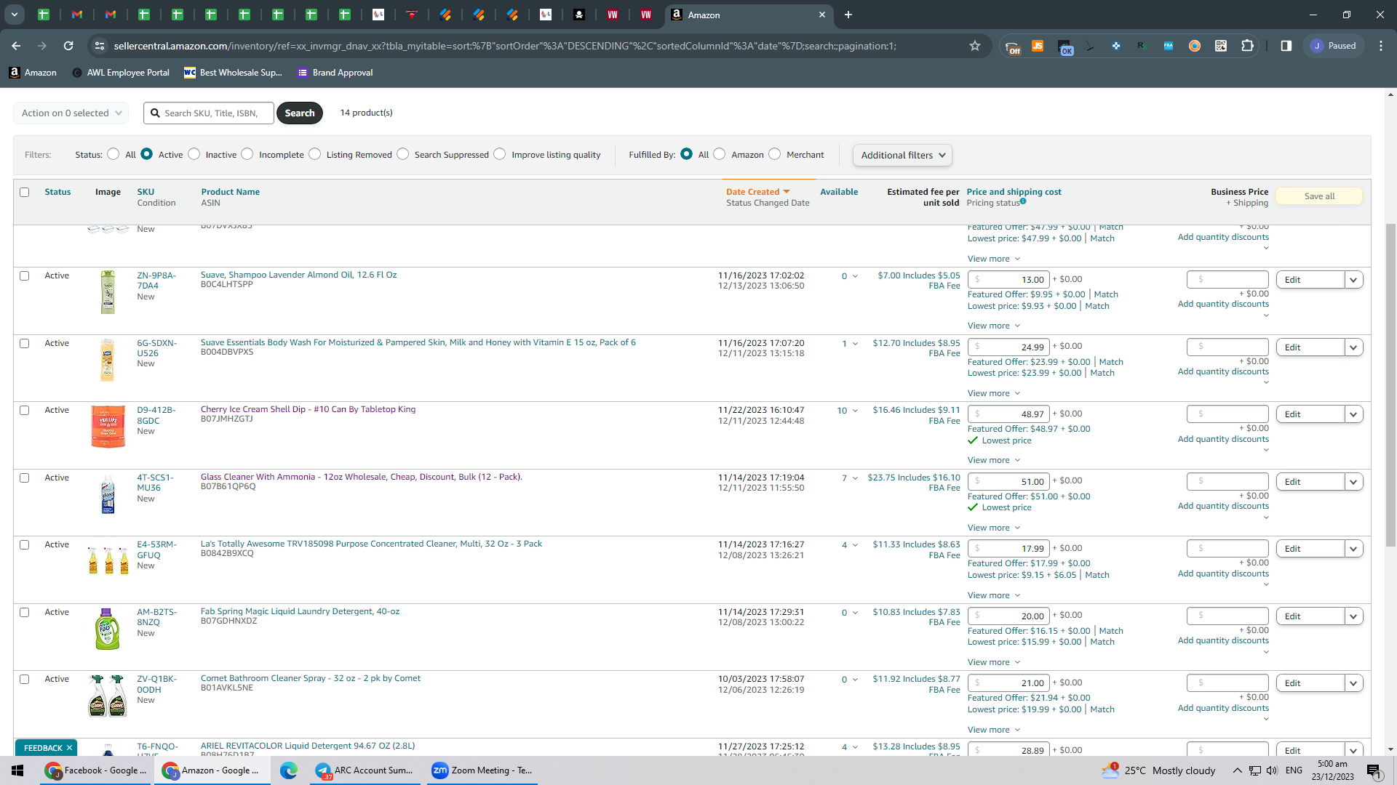Open Microsoft Edge from the taskbar
This screenshot has width=1397, height=785.
(289, 770)
